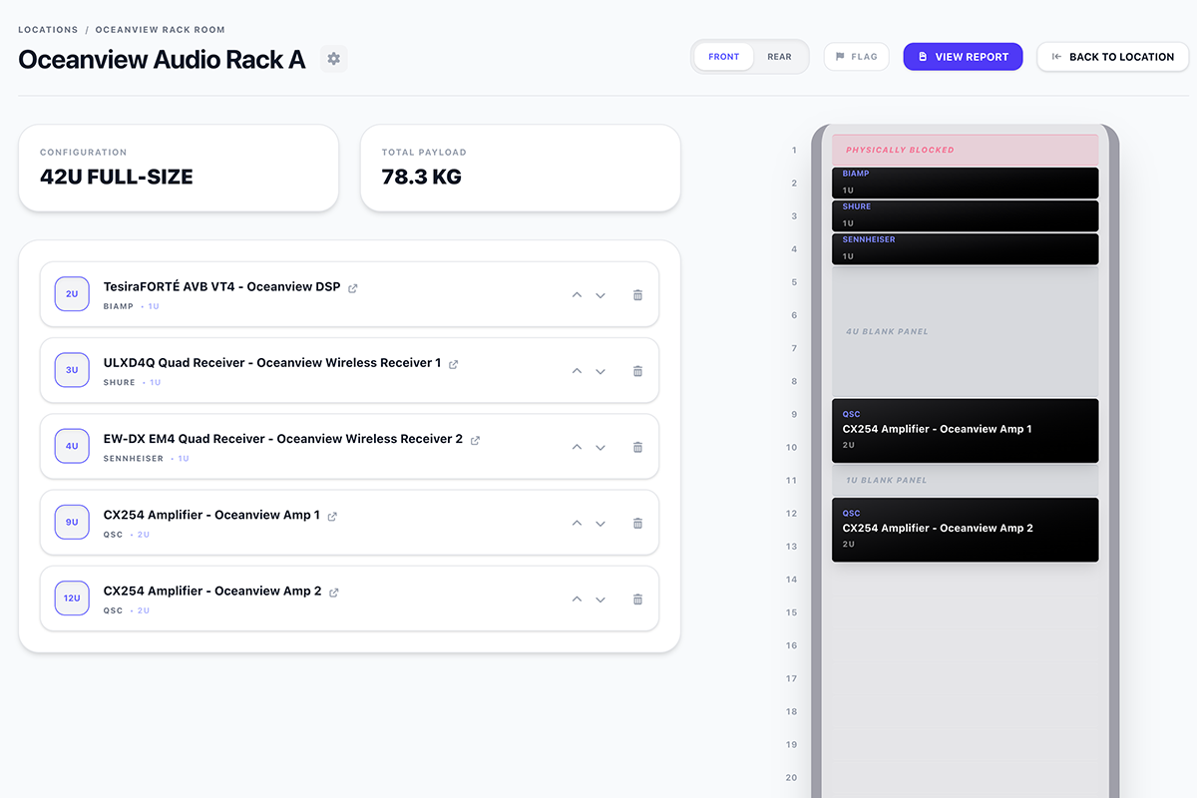Image resolution: width=1197 pixels, height=798 pixels.
Task: Delete CX254 Amplifier Oceanview Amp 2
Action: click(637, 598)
